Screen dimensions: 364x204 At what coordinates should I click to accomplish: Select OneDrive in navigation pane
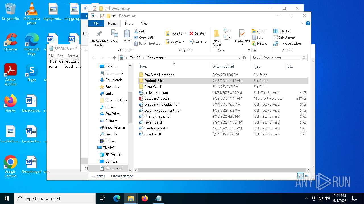tap(112, 114)
